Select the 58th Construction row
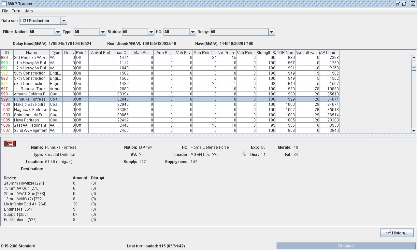Viewport: 417px width, 250px height. tap(170, 84)
